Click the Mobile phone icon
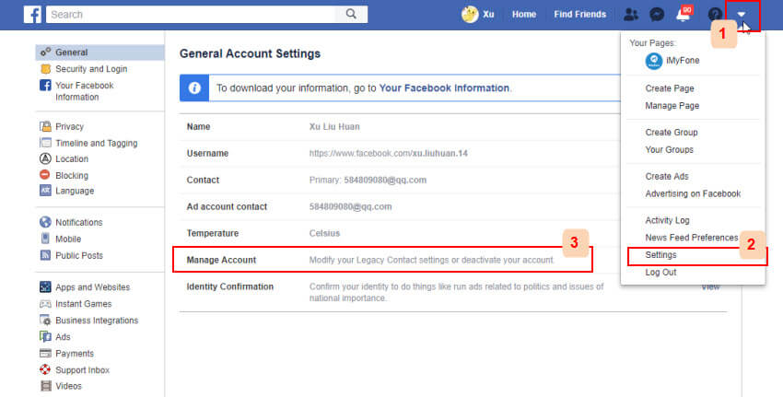Viewport: 783px width, 397px height. tap(45, 239)
